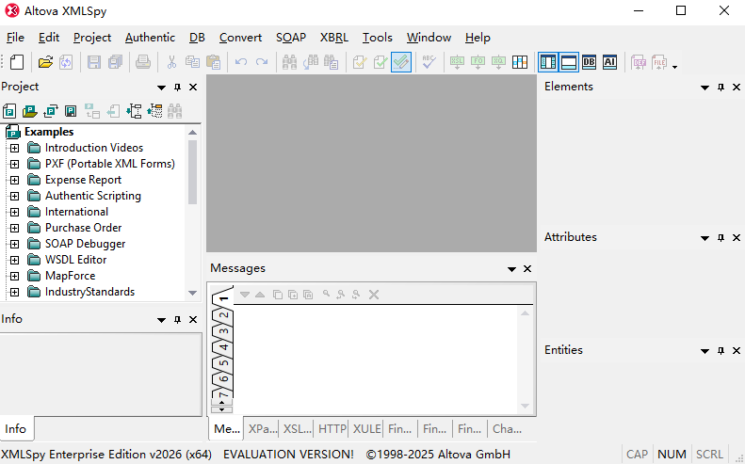Select the Purchase Order folder label
The image size is (745, 464).
tap(83, 228)
